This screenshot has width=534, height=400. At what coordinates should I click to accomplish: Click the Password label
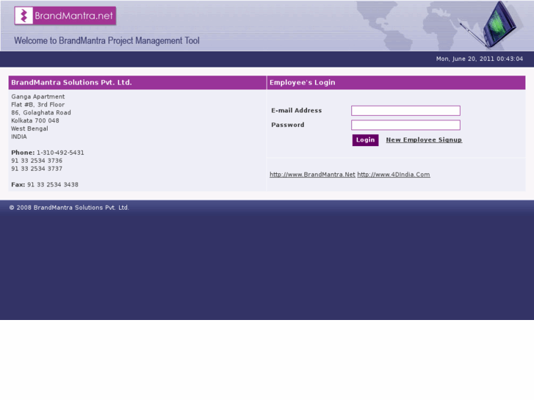(x=288, y=125)
